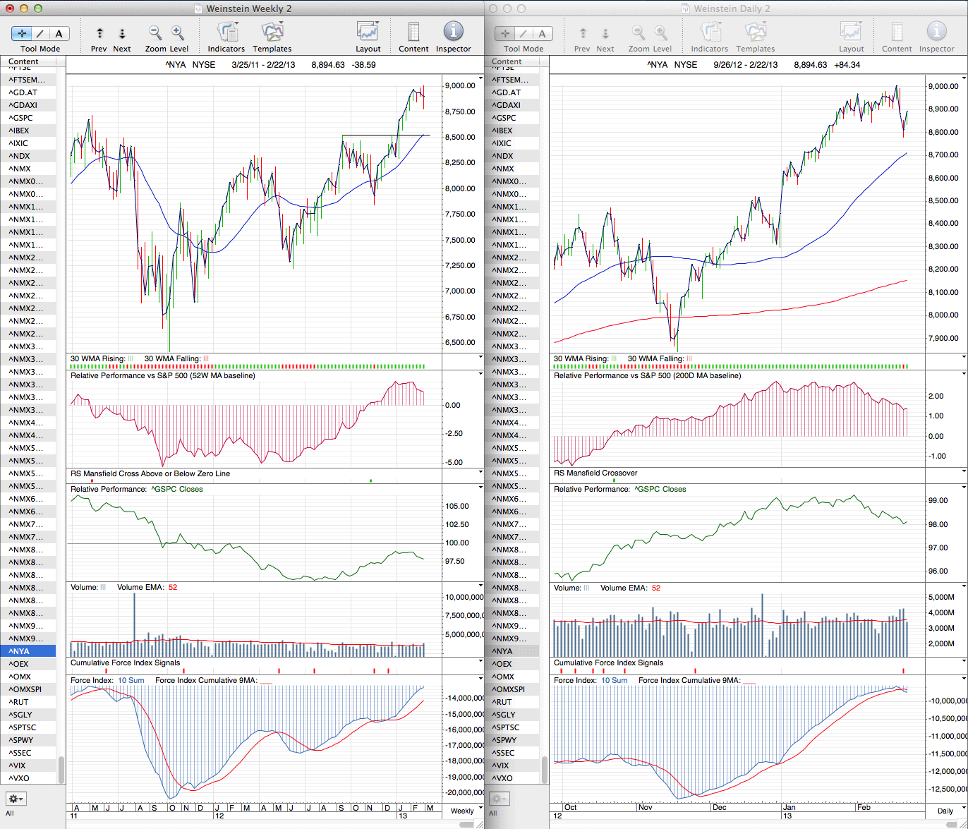The height and width of the screenshot is (829, 968).
Task: Open the Templates menu in Weekly toolbar
Action: click(272, 32)
